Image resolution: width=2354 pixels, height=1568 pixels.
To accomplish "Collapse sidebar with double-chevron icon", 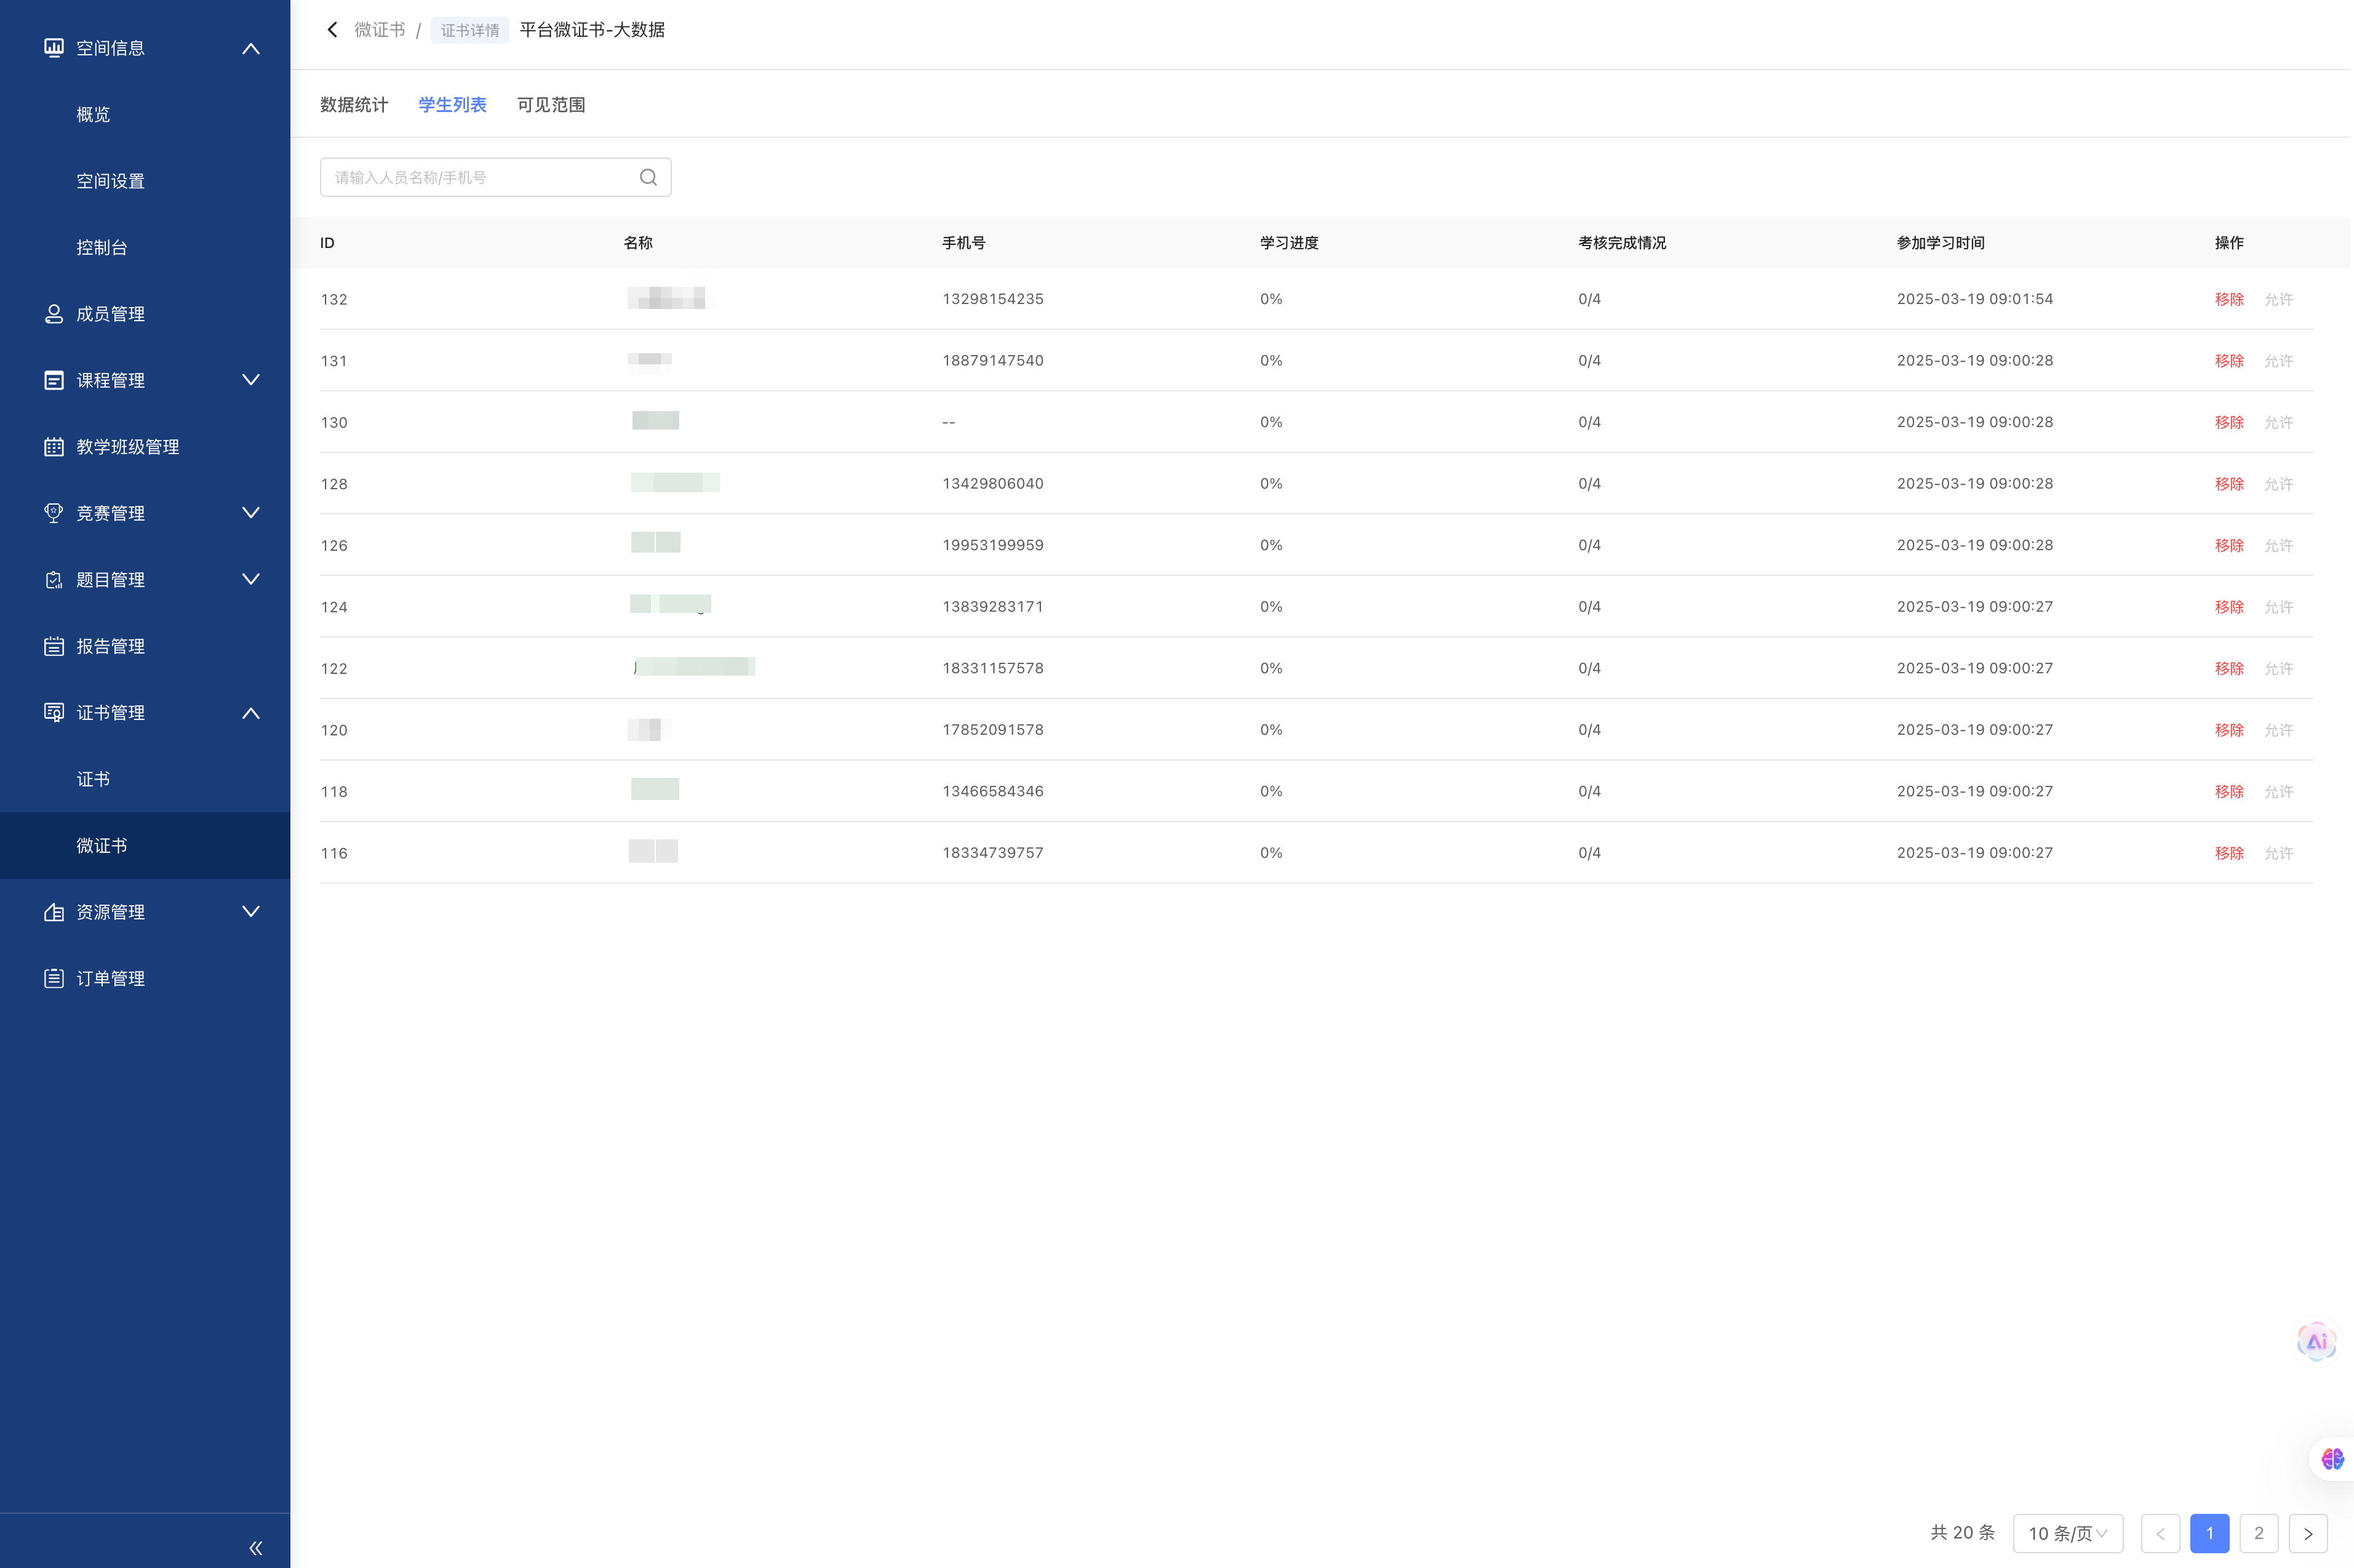I will coord(255,1547).
